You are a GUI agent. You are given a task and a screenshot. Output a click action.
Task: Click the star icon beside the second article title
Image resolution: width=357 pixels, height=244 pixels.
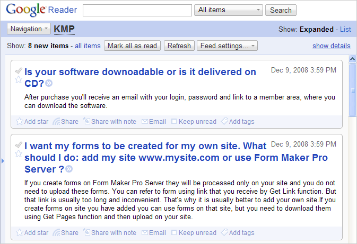click(19, 154)
